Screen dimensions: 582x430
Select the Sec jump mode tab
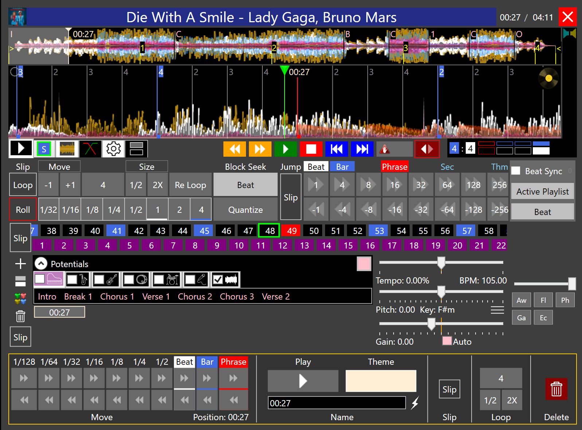point(447,167)
